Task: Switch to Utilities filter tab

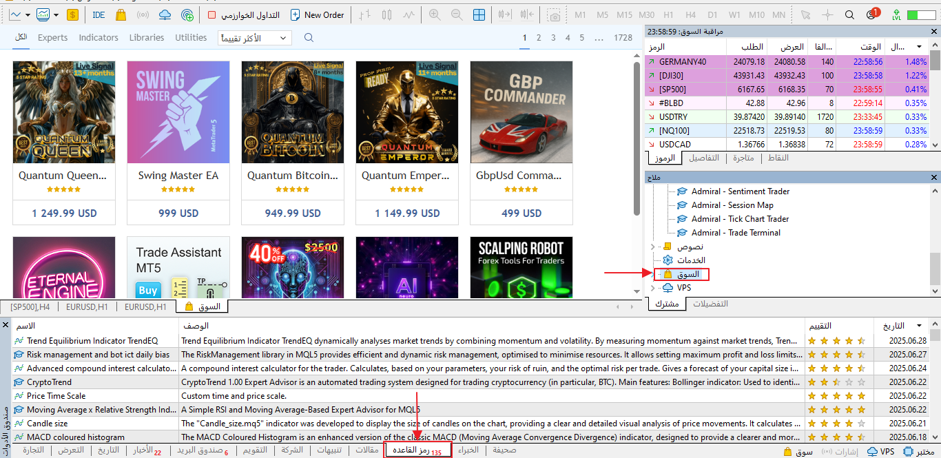Action: pyautogui.click(x=191, y=38)
